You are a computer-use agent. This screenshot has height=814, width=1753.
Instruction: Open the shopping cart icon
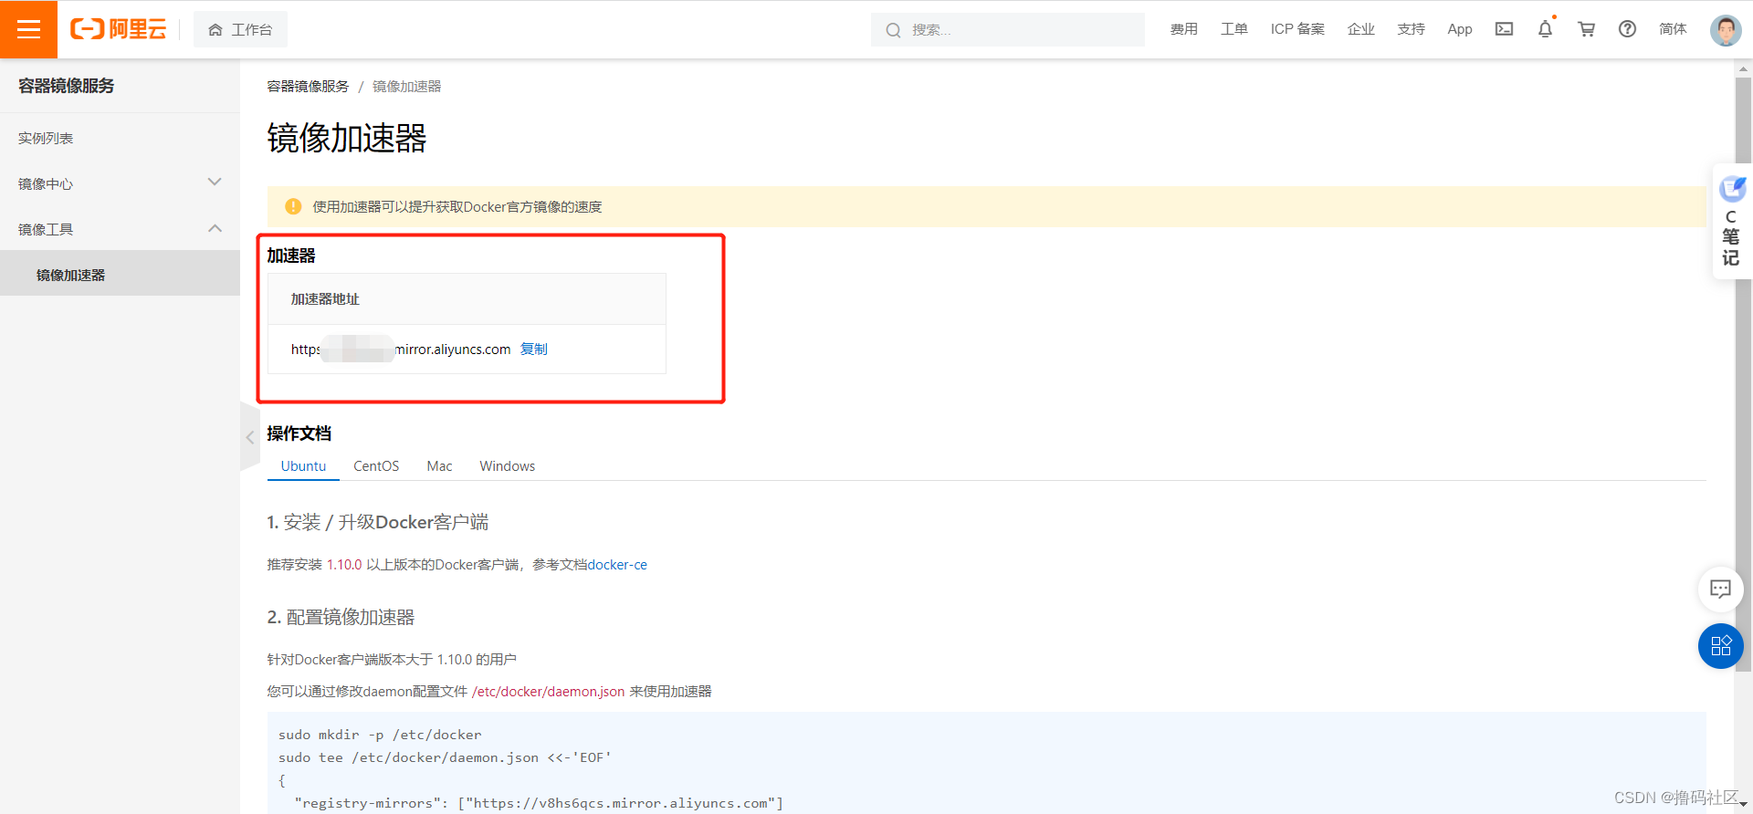click(1587, 29)
